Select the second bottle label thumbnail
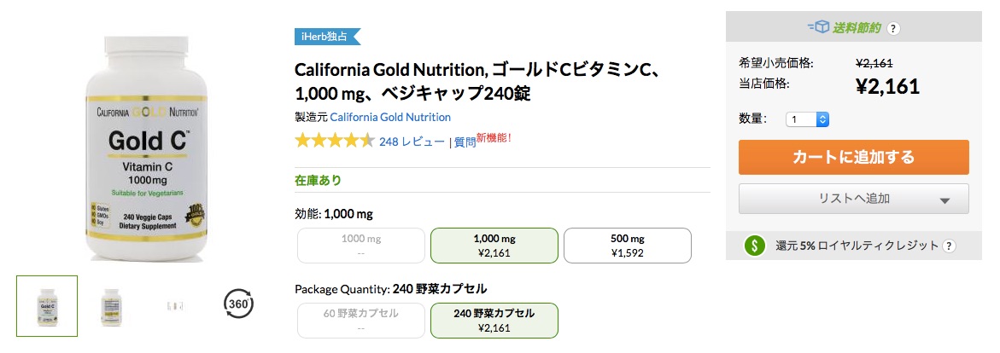 point(112,306)
